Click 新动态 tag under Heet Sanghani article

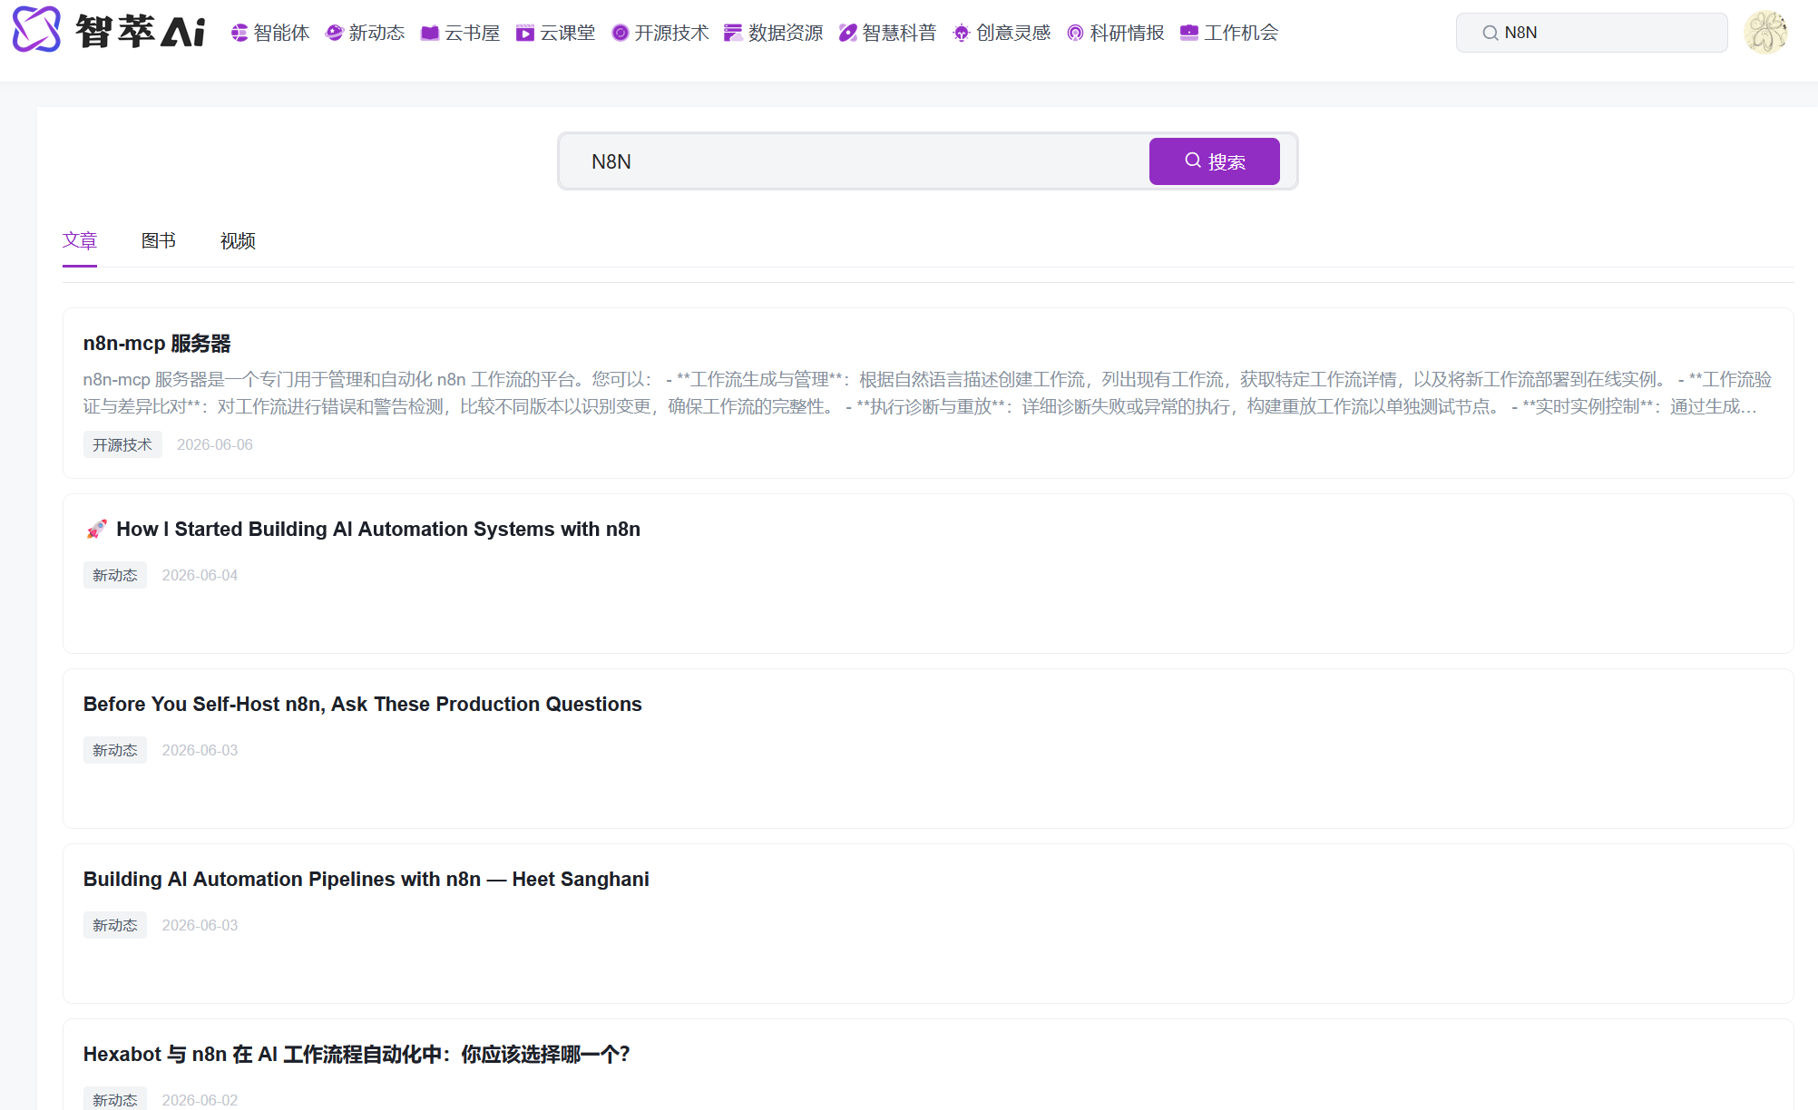[x=115, y=925]
